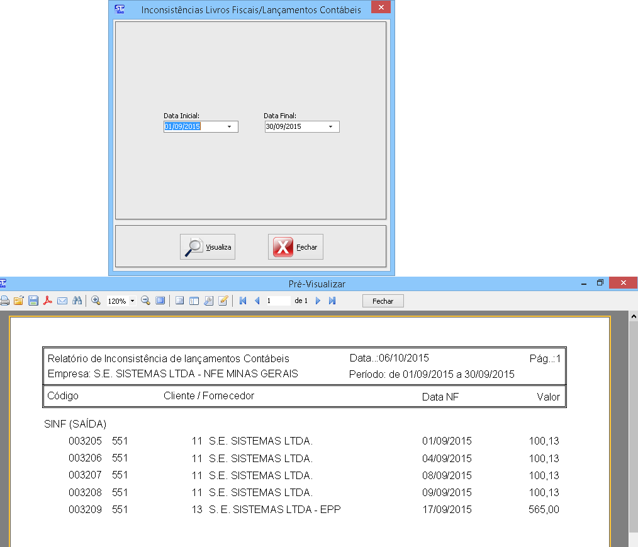This screenshot has width=638, height=547.
Task: Save the report using floppy disk icon
Action: pos(33,301)
